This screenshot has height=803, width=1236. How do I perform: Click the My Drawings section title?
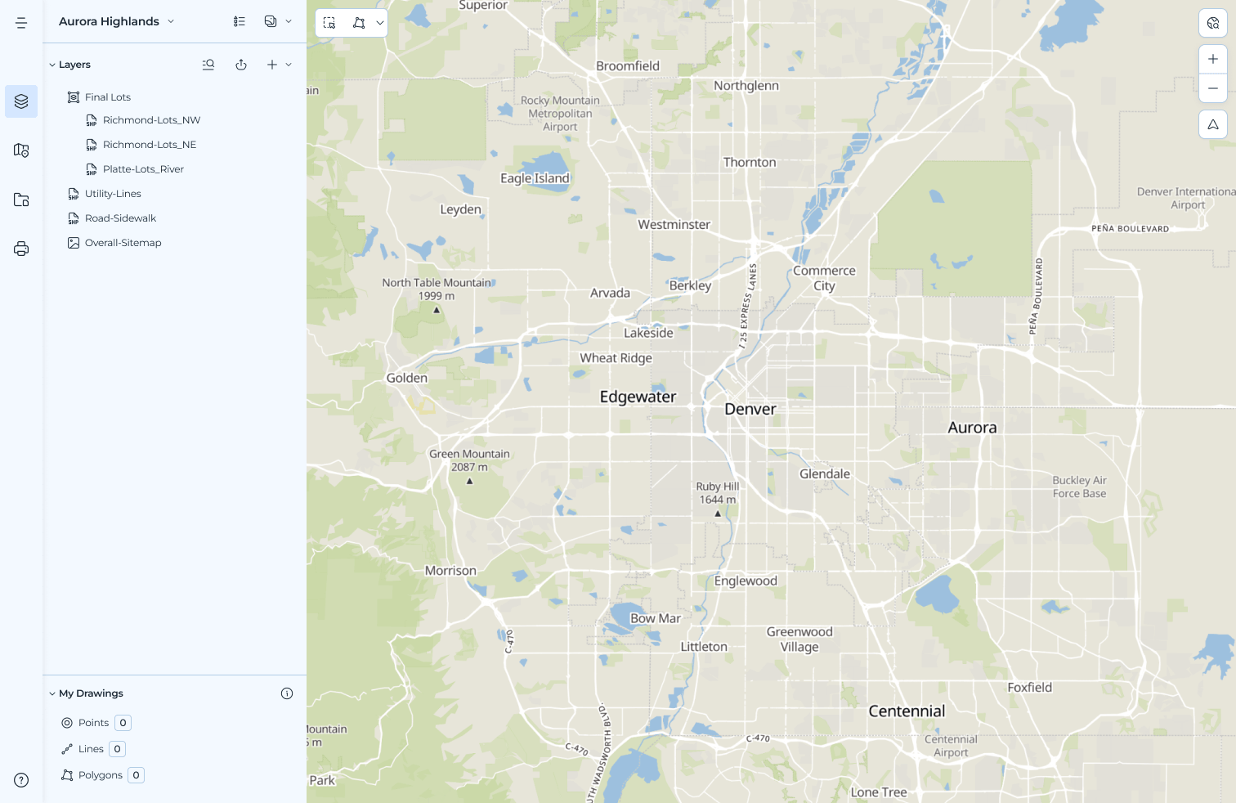(x=91, y=693)
